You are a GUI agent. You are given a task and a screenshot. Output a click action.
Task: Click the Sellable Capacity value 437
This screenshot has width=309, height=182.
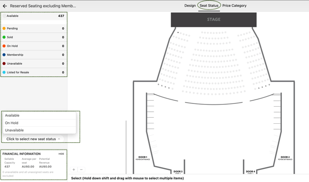[7, 167]
